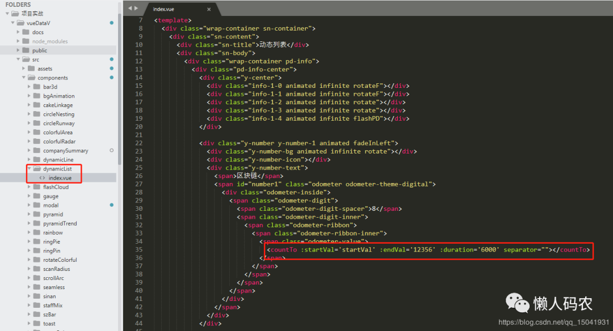
Task: Select the staffMix folder
Action: [x=53, y=305]
